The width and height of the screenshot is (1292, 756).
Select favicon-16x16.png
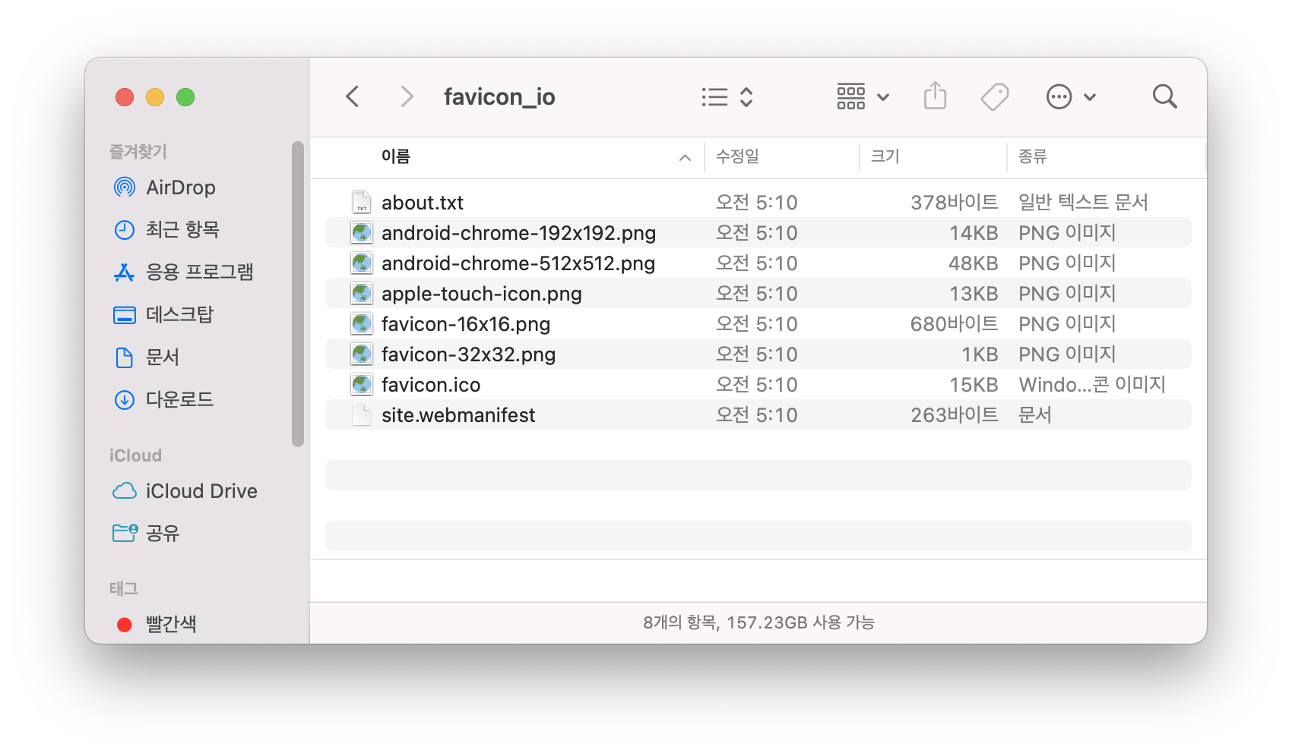point(758,323)
